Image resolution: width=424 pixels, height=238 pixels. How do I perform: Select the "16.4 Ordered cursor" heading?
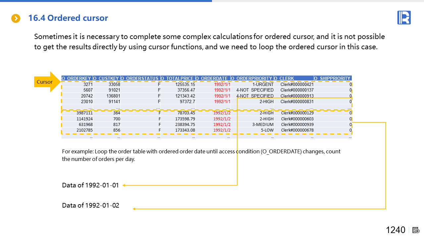pyautogui.click(x=68, y=18)
